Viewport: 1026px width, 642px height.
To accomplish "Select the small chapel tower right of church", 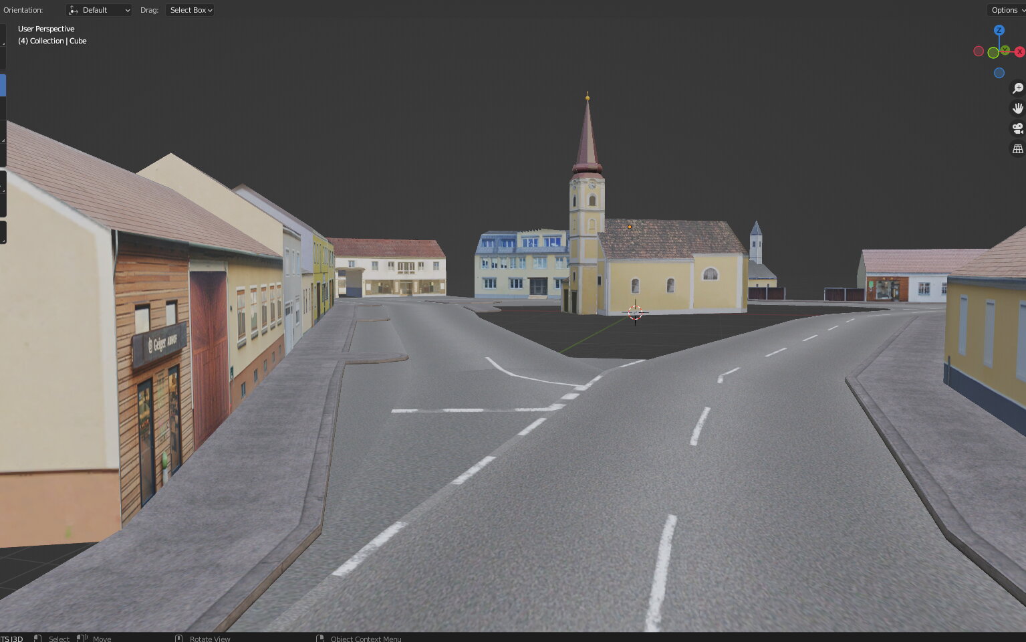I will click(x=755, y=244).
